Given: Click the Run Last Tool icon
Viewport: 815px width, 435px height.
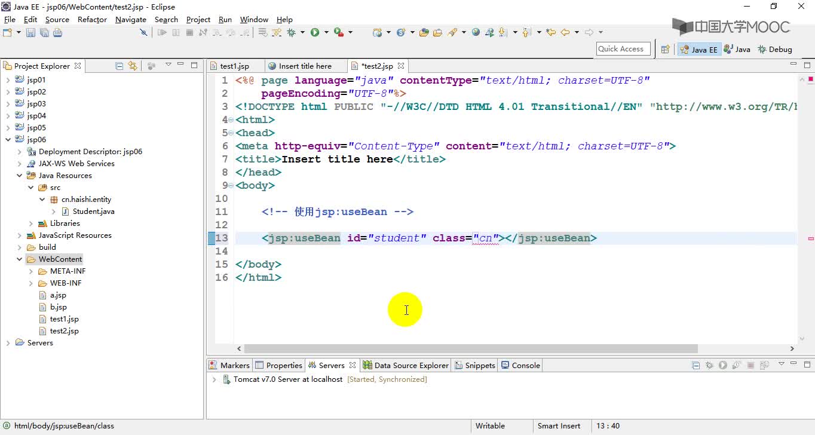Looking at the screenshot, I should click(x=338, y=32).
